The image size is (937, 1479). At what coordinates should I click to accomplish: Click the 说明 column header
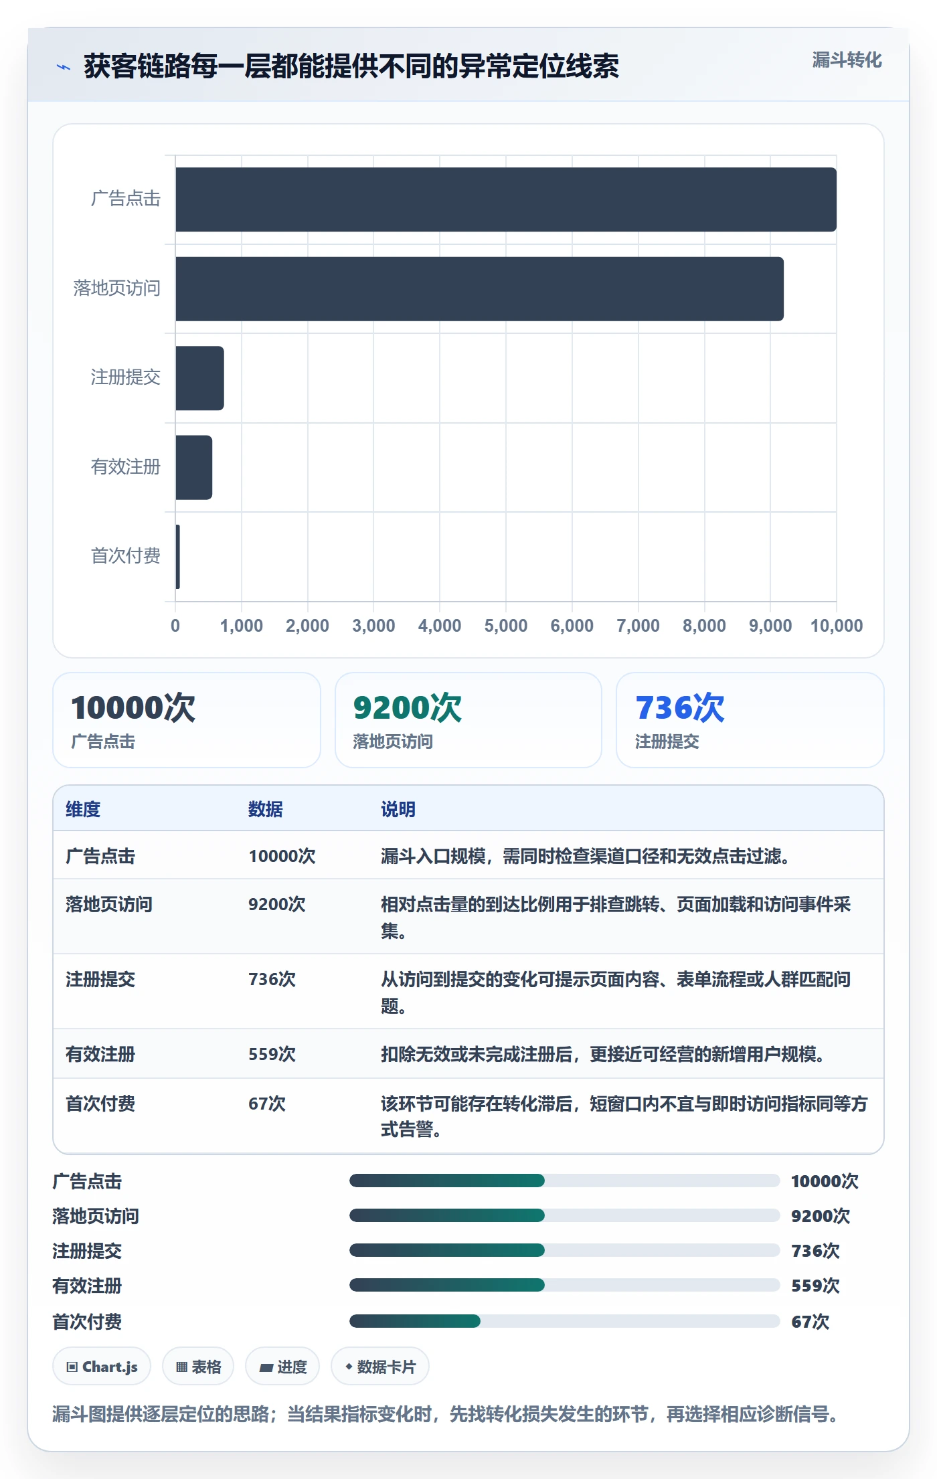point(398,809)
